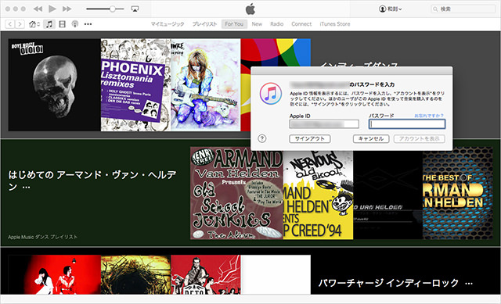This screenshot has width=501, height=304.
Task: Click the Apple Music ダンス プレイリスト caption
Action: coord(43,237)
